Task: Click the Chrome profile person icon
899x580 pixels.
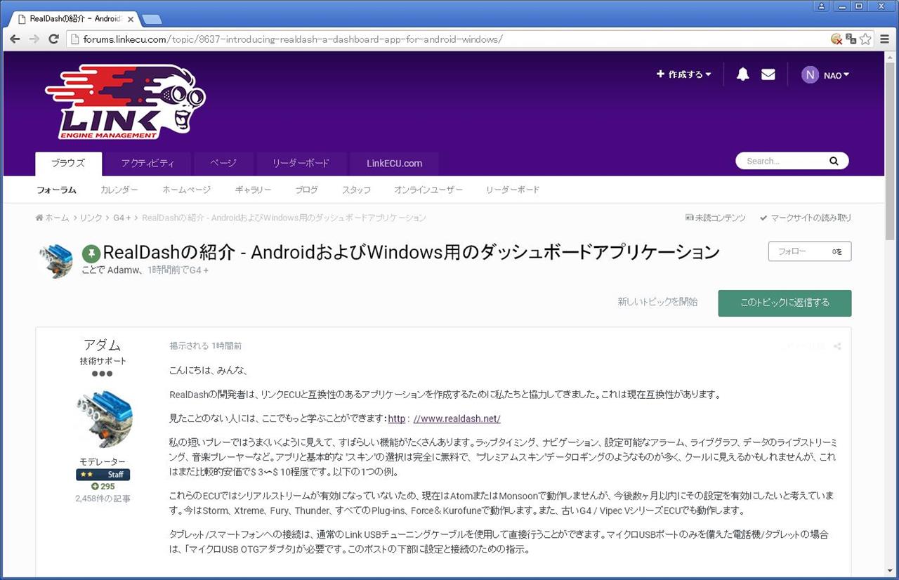Action: [821, 6]
